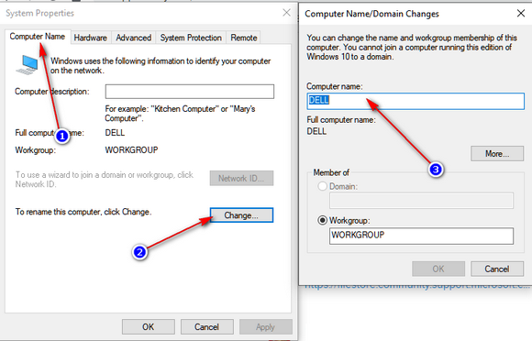The image size is (532, 341).
Task: Switch to the Hardware tab
Action: pos(91,38)
